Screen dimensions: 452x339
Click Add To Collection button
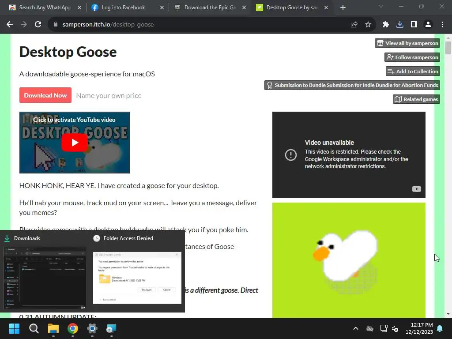(413, 71)
